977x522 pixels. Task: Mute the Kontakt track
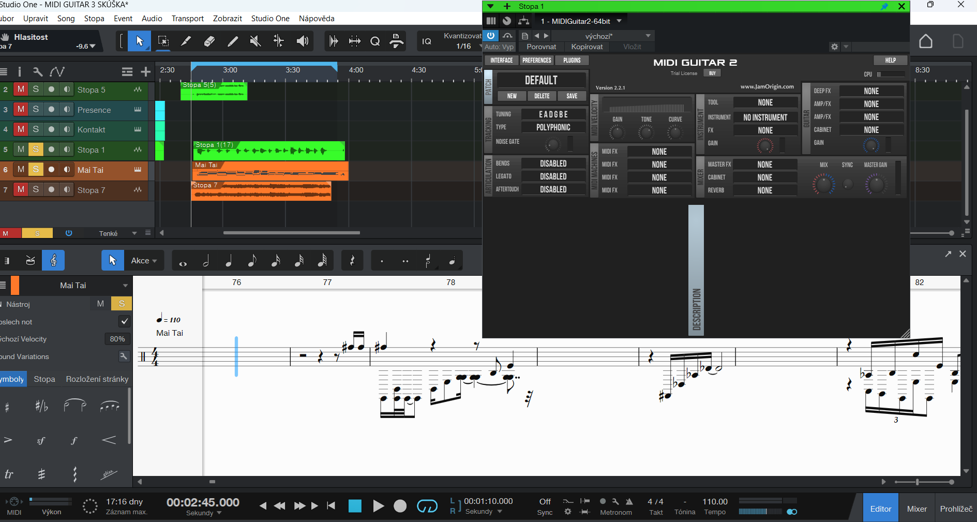coord(21,129)
